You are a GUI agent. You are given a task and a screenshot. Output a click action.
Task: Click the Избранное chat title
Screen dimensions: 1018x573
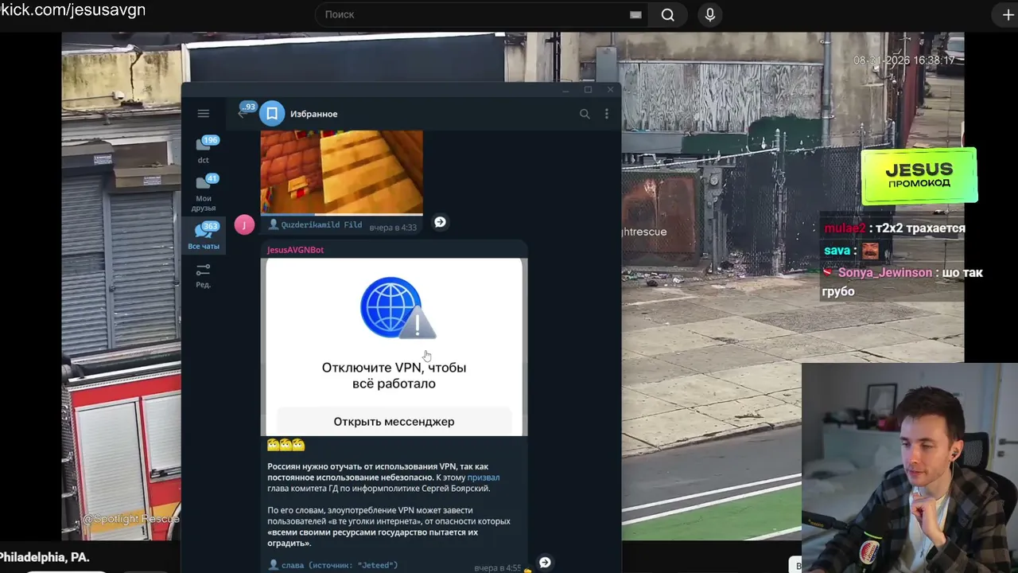click(x=313, y=114)
